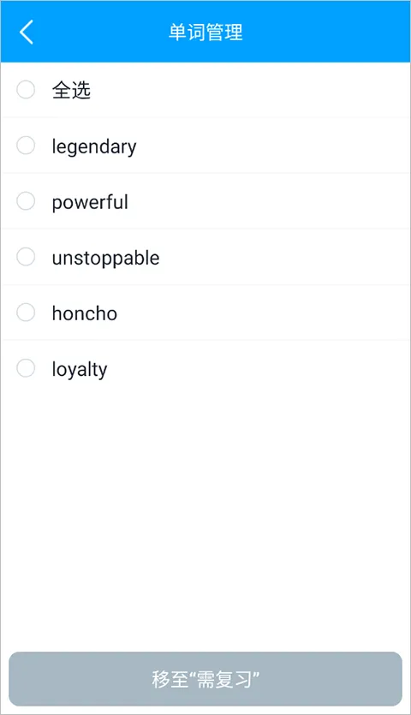
Task: Go back using the left arrow icon
Action: (27, 32)
